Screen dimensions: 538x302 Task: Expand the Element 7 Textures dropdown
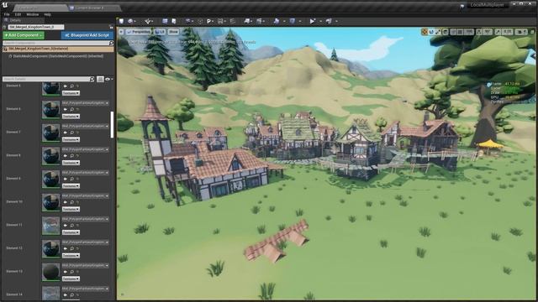(x=71, y=140)
